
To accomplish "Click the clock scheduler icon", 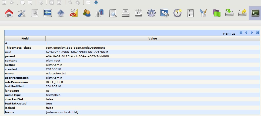I will click(x=178, y=13).
